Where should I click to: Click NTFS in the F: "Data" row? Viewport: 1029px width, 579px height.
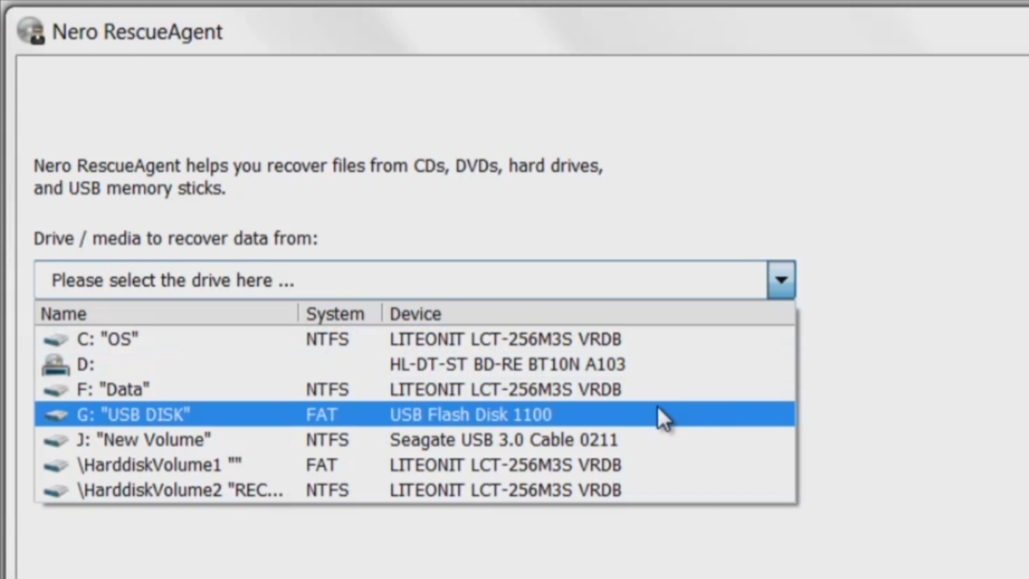327,389
